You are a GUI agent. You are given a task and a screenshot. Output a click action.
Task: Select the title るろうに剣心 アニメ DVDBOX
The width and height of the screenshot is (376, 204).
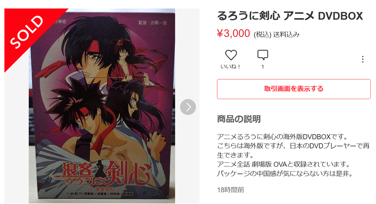[290, 16]
